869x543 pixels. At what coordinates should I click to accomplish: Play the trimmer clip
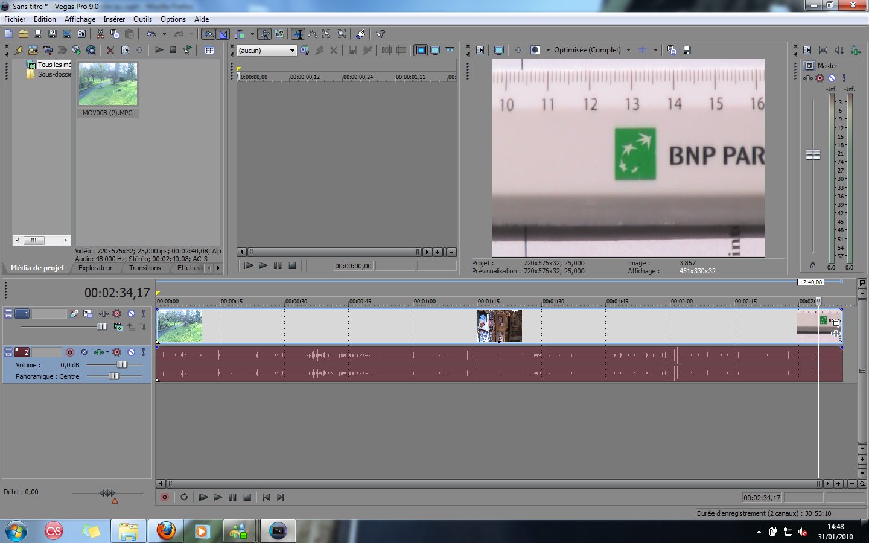[x=263, y=265]
